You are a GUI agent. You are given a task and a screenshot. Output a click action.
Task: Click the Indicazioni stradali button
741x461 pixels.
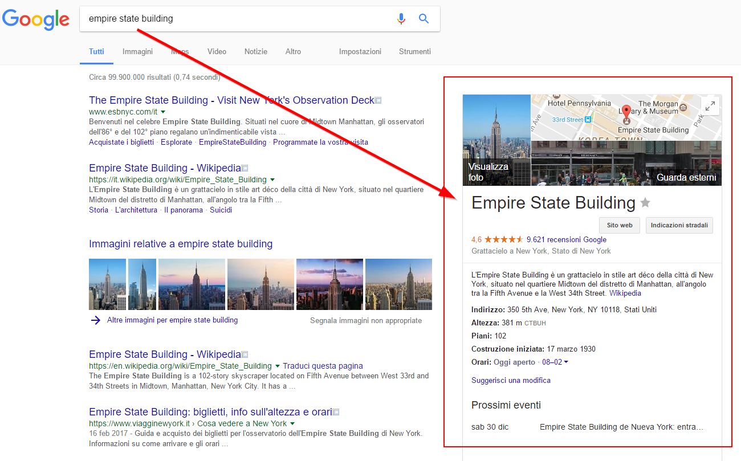(x=679, y=225)
